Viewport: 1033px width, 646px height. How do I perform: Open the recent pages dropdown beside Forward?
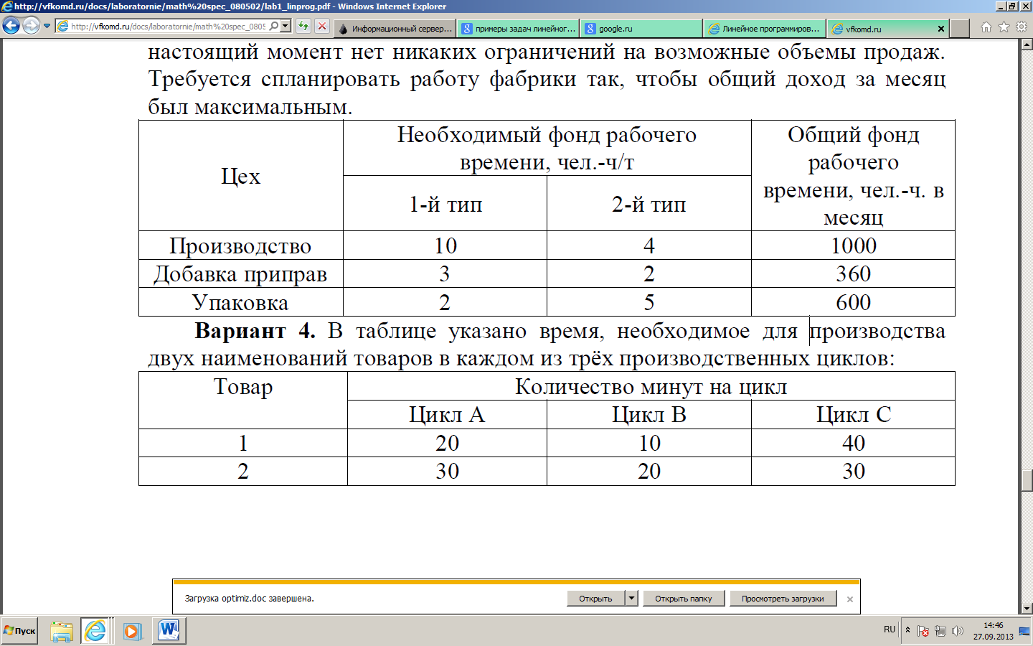pyautogui.click(x=47, y=27)
